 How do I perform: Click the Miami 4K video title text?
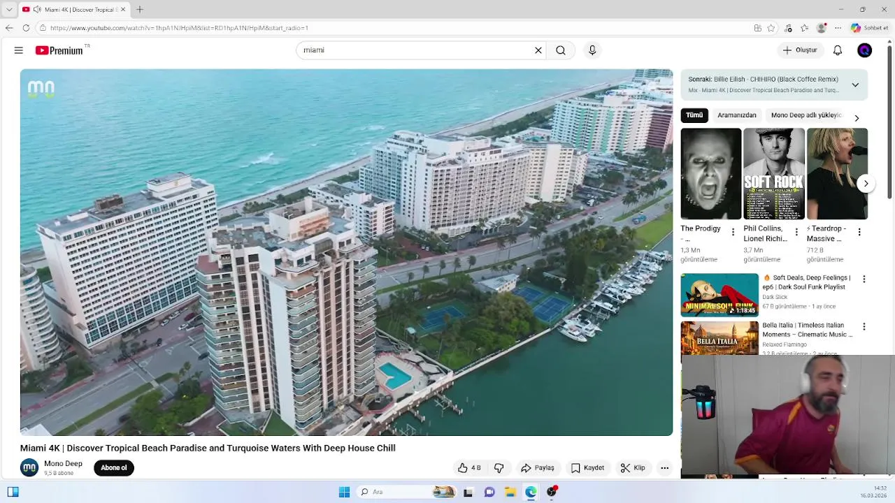click(x=208, y=449)
